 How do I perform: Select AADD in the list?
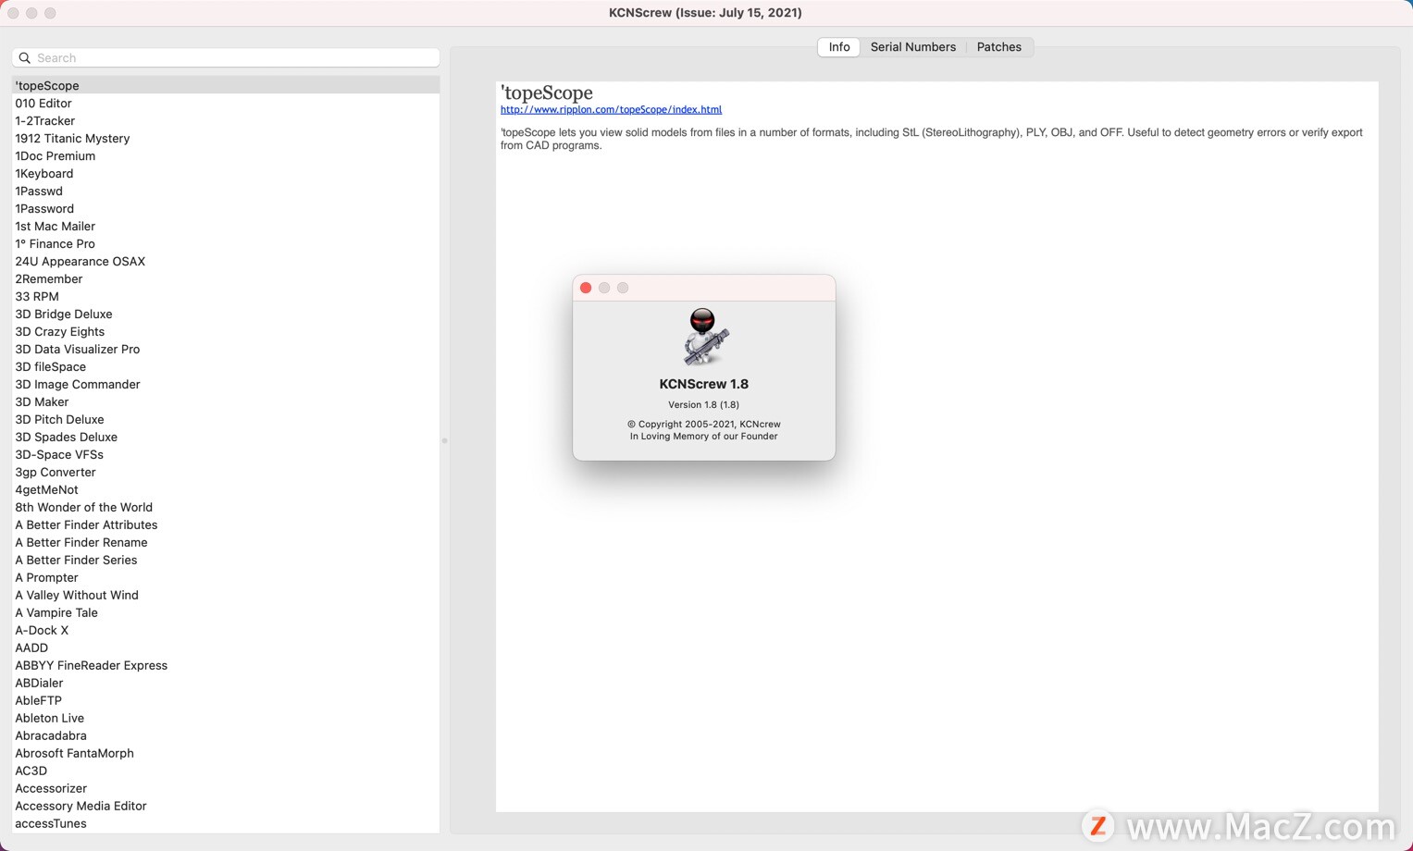click(x=226, y=647)
